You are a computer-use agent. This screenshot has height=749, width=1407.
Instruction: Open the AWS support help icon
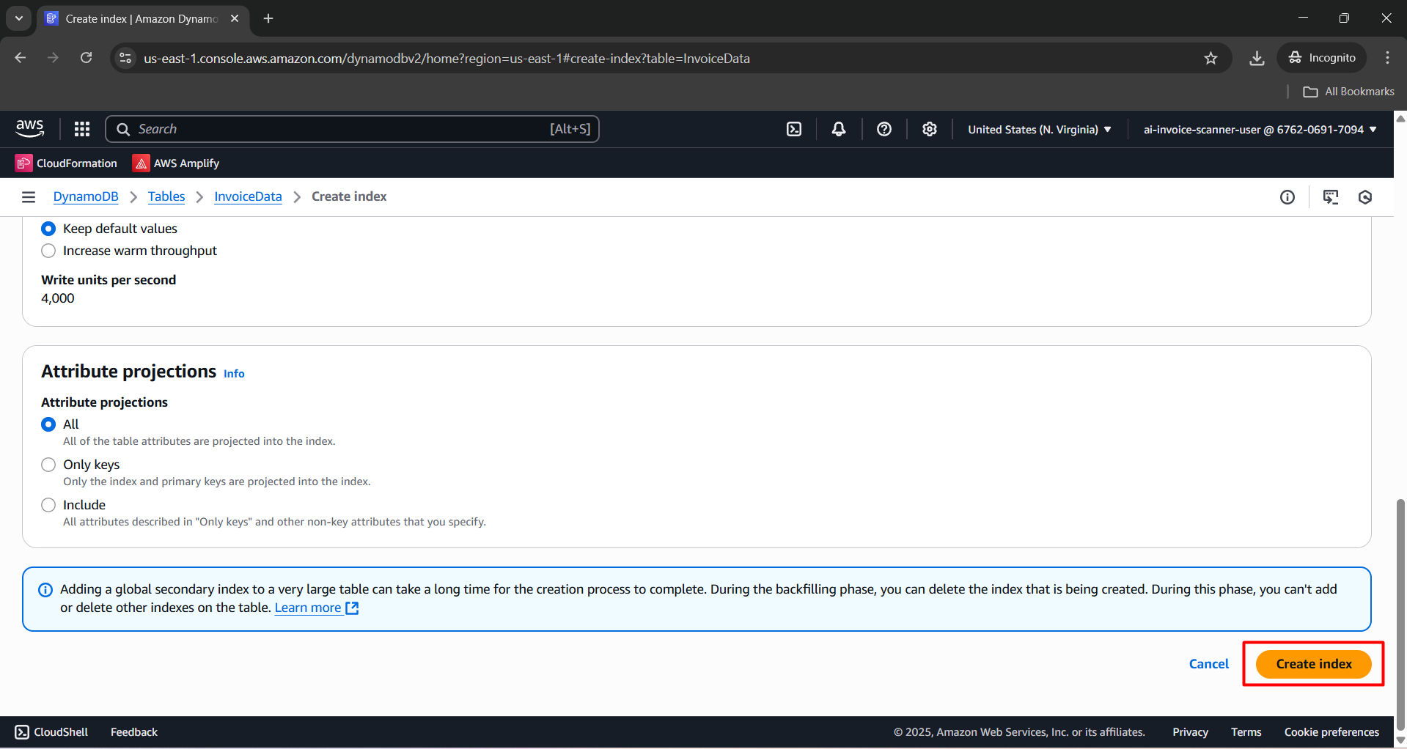(884, 129)
